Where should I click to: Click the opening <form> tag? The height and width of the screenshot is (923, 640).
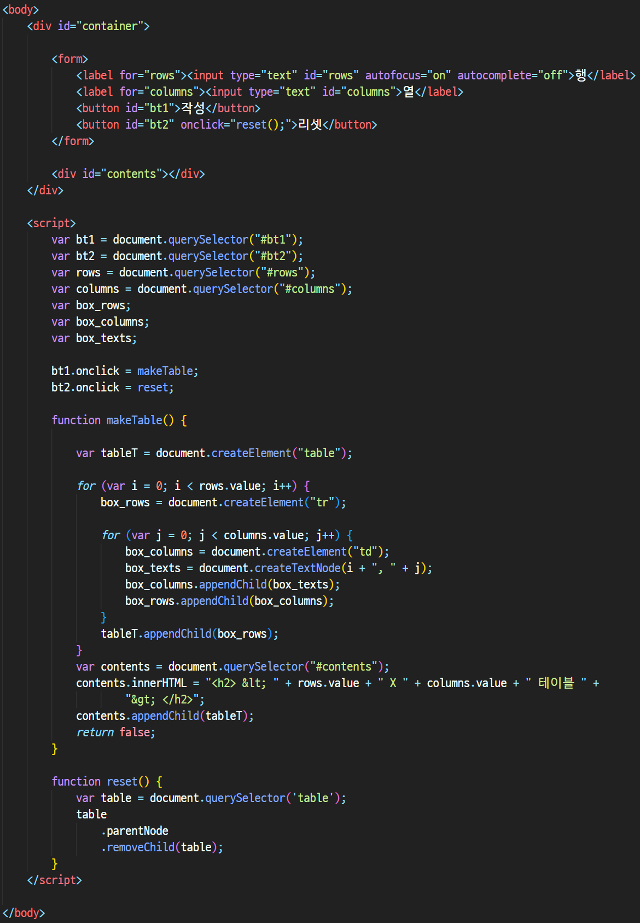(x=69, y=59)
